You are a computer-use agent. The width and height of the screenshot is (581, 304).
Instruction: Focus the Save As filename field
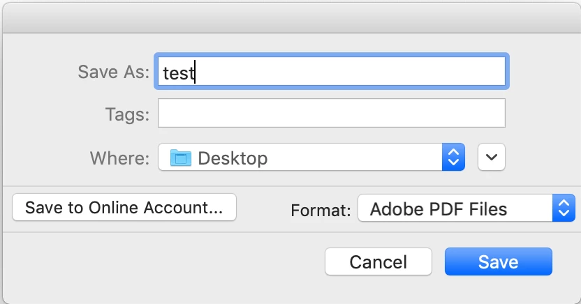point(332,72)
